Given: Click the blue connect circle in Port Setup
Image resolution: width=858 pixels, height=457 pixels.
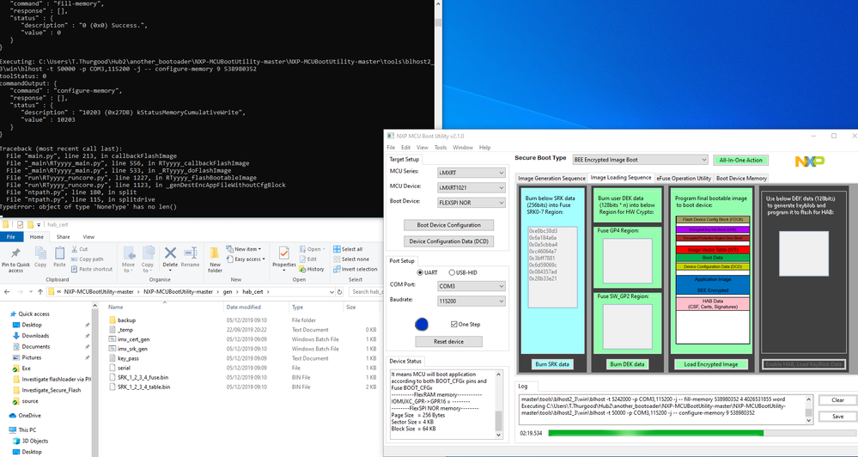Looking at the screenshot, I should (422, 325).
